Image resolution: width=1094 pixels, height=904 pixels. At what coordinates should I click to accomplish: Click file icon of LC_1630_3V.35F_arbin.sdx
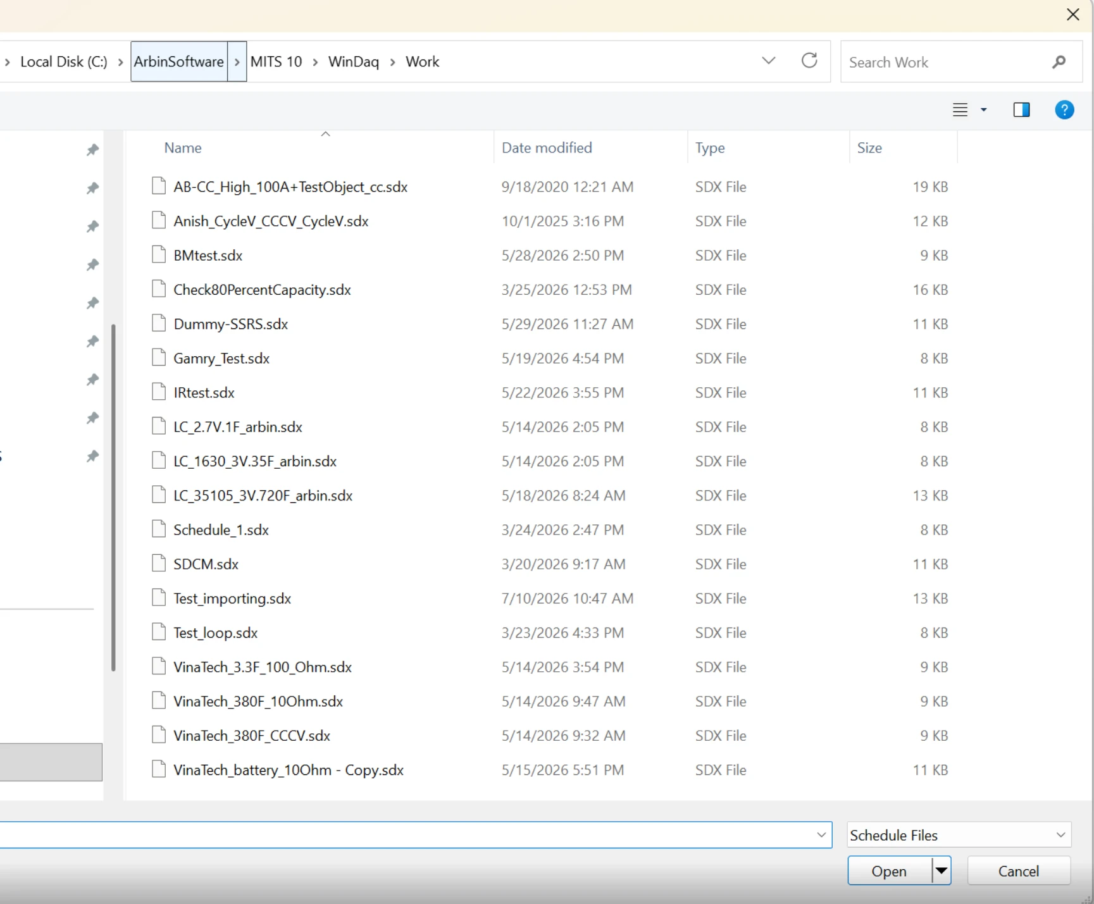(x=159, y=461)
